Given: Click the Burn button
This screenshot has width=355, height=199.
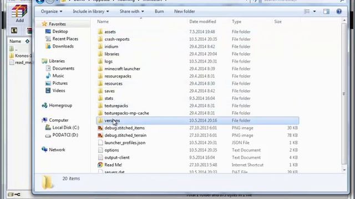Looking at the screenshot, I should point(159,11).
